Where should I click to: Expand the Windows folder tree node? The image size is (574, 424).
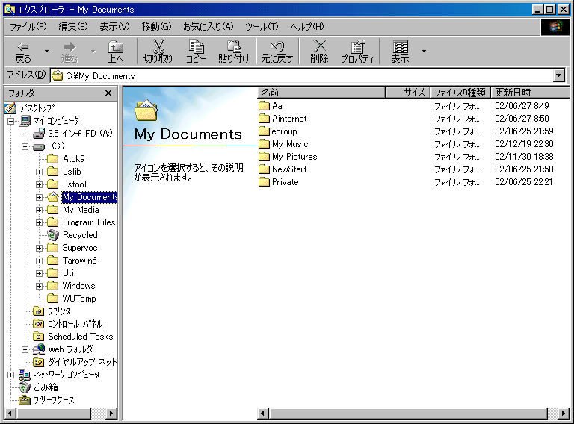(x=39, y=286)
